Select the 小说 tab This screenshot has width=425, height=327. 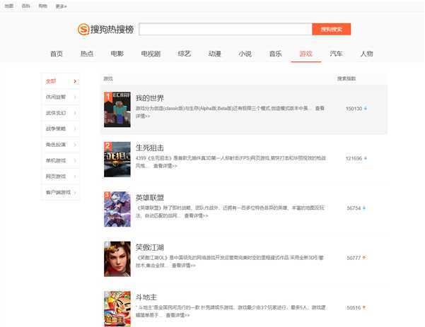click(x=245, y=54)
